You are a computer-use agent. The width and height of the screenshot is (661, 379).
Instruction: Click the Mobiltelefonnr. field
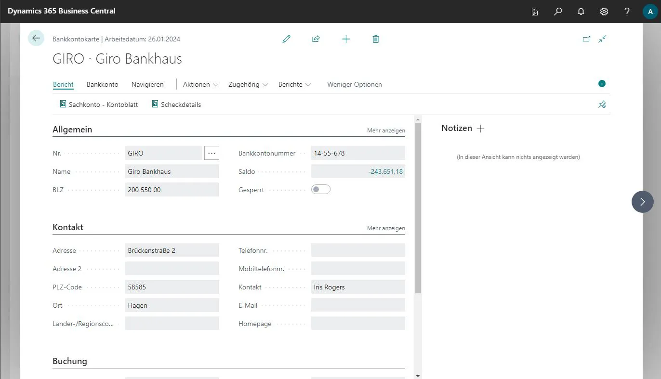pos(358,269)
